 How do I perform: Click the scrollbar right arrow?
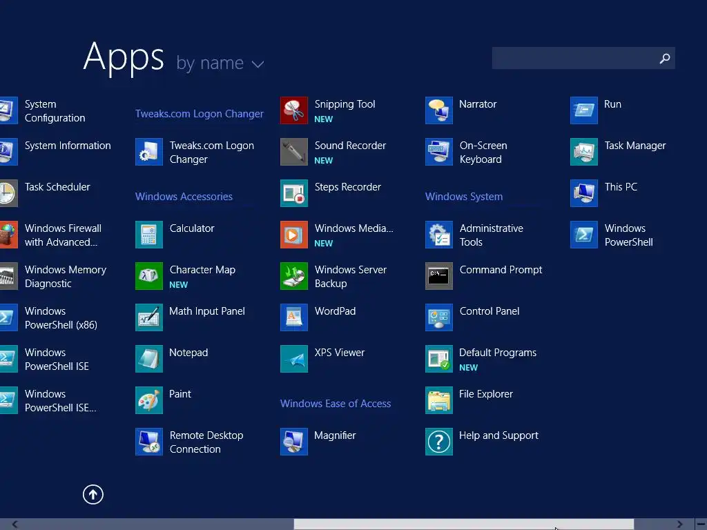tap(679, 524)
